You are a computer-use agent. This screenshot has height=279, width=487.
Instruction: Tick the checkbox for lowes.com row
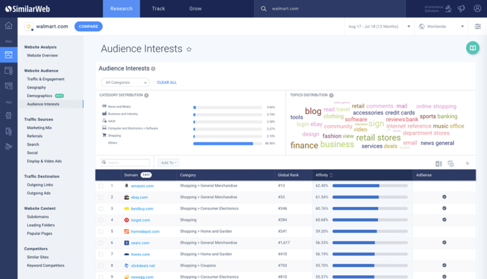coord(101,254)
